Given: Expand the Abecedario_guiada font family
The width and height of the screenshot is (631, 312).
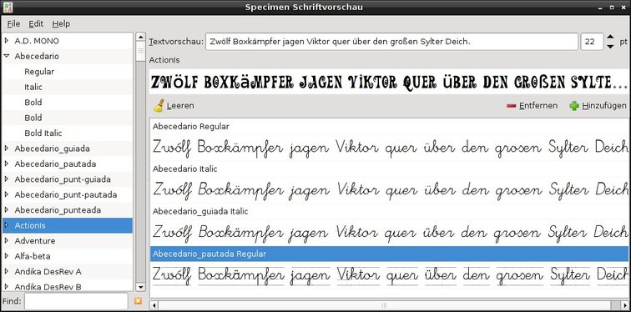Looking at the screenshot, I should (x=7, y=148).
